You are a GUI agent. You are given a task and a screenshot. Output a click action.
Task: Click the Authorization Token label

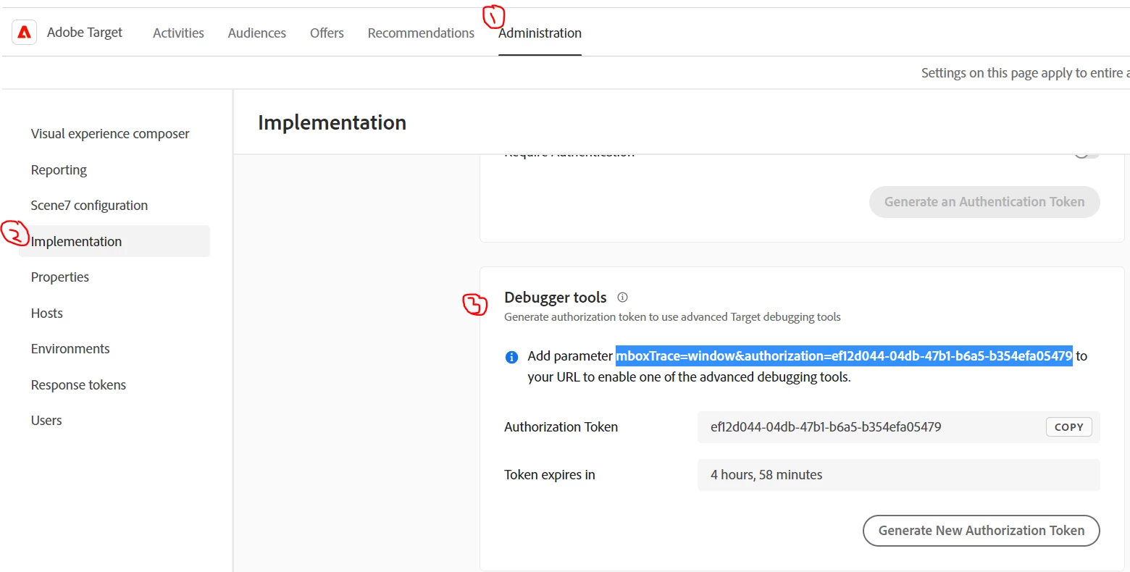(x=561, y=427)
